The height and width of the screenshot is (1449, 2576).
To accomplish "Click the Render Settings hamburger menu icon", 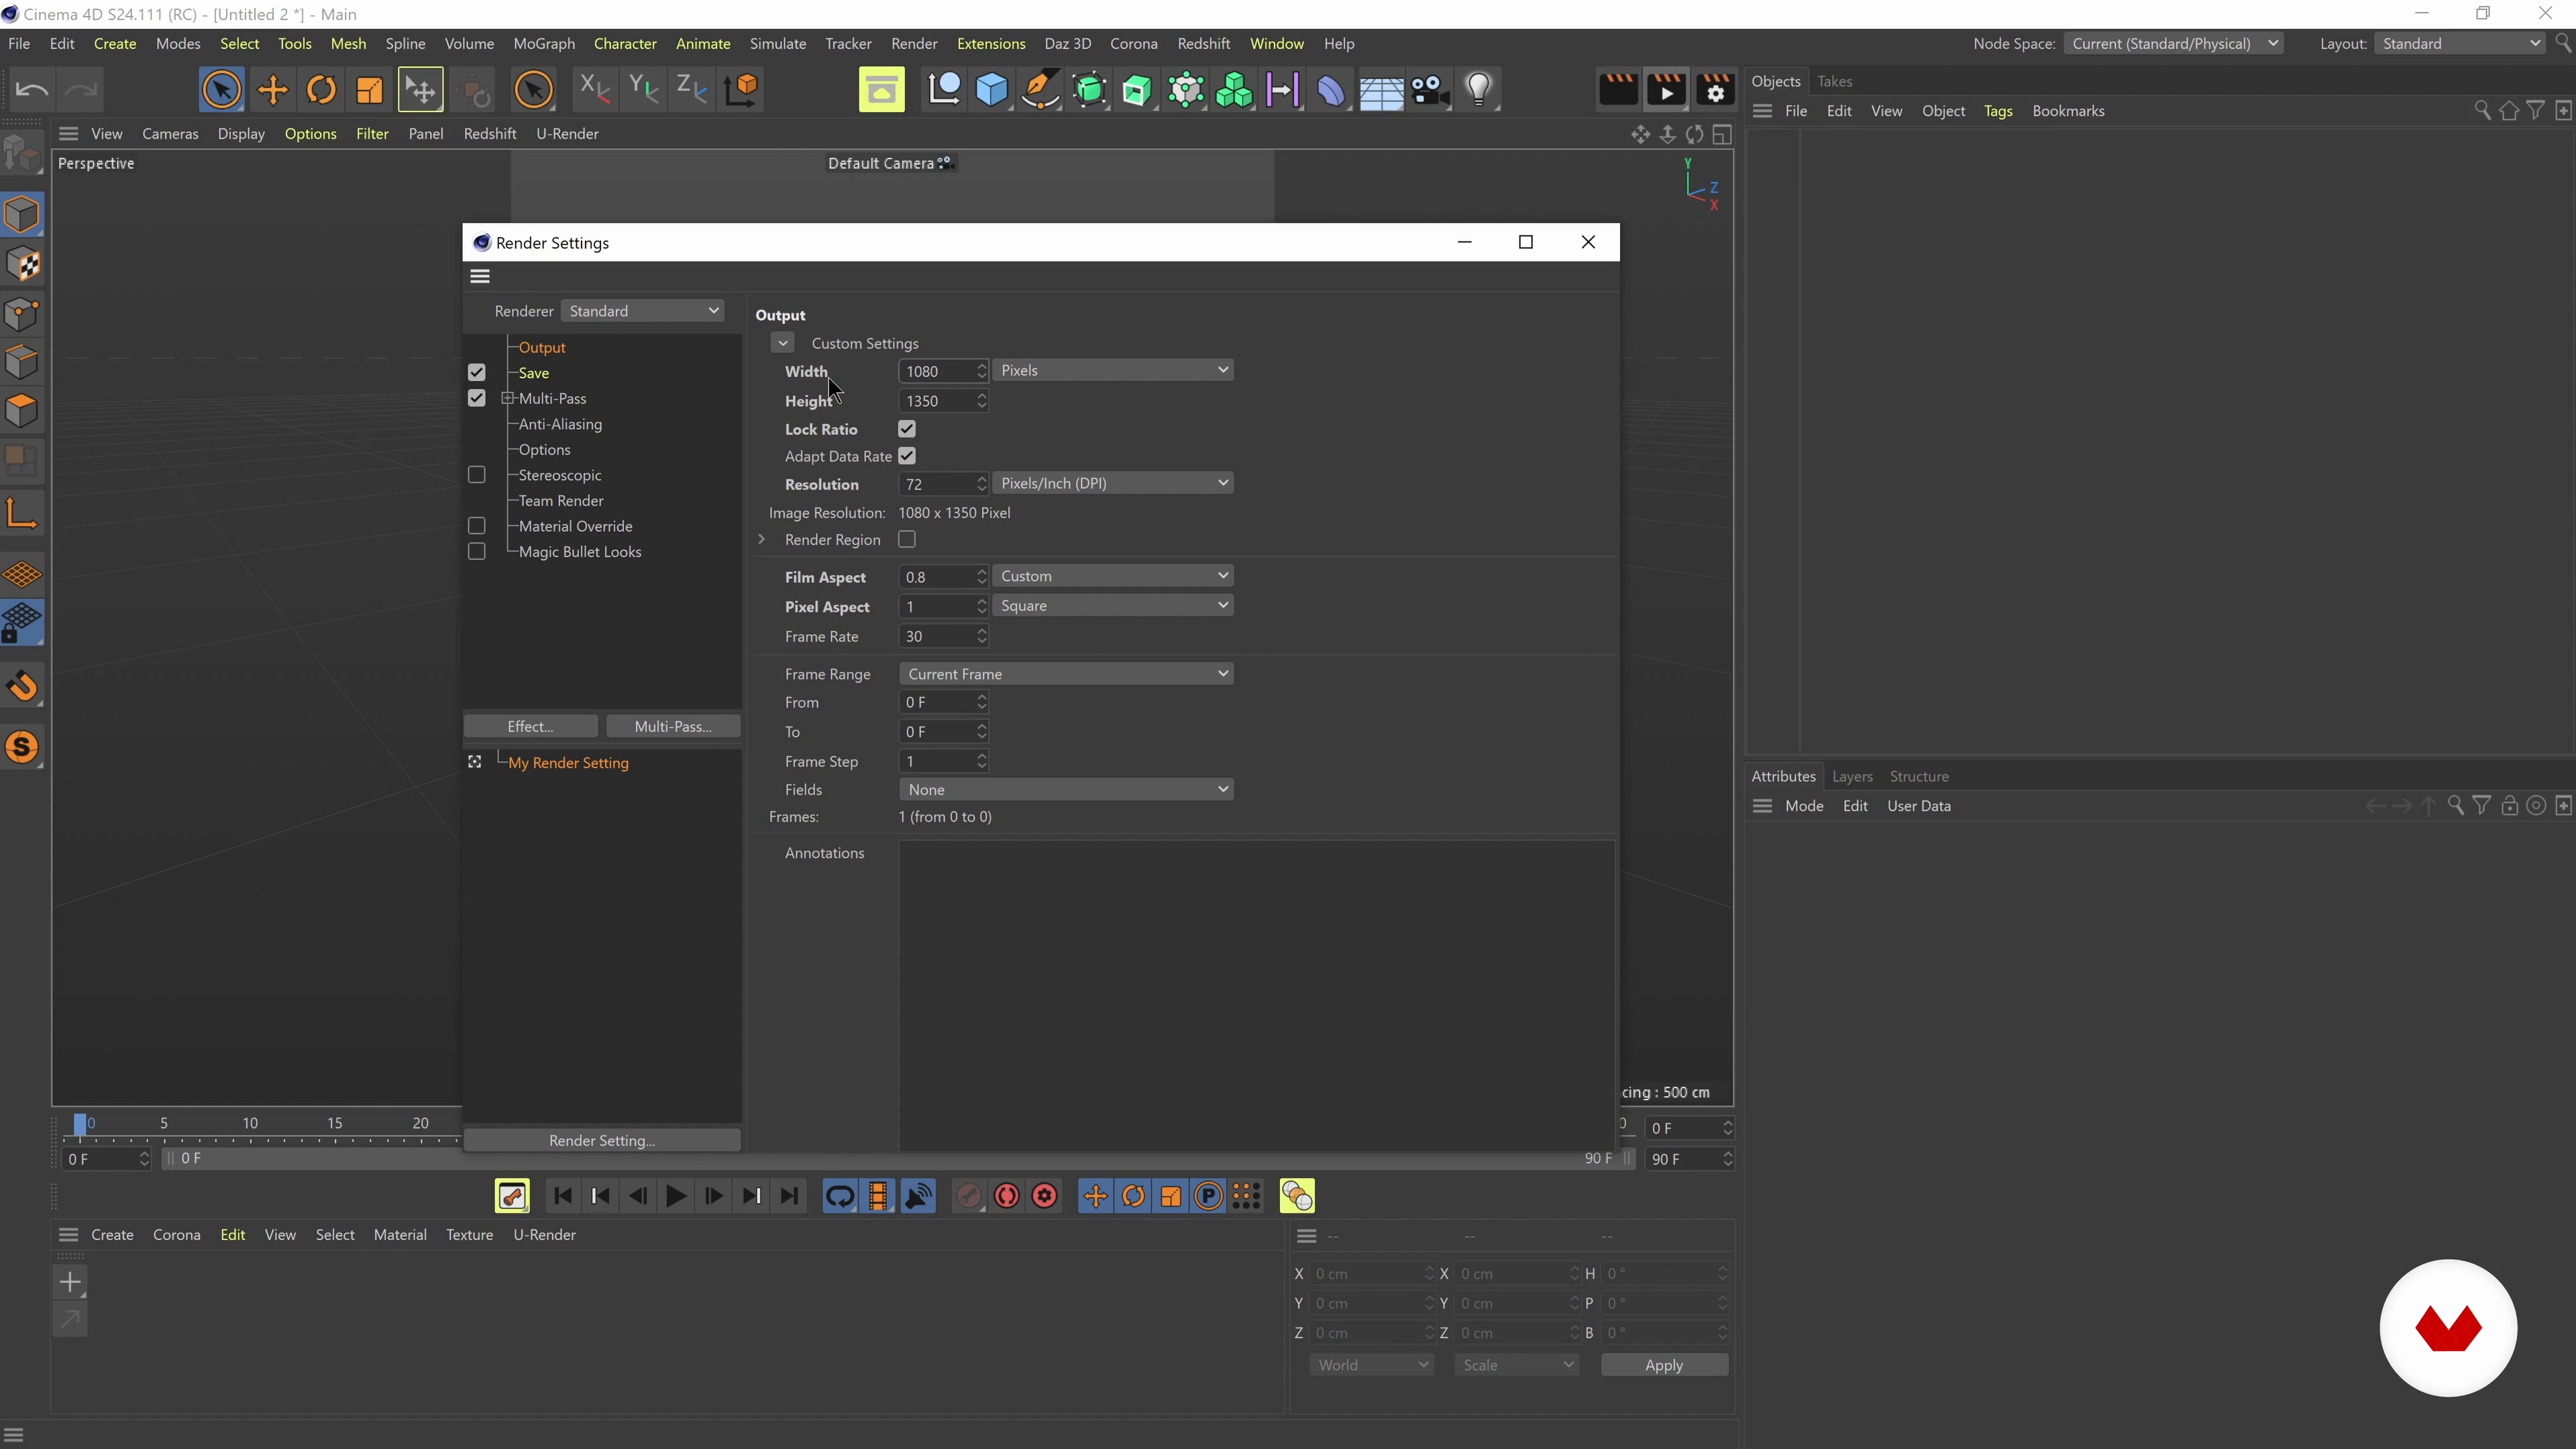I will click(x=480, y=276).
